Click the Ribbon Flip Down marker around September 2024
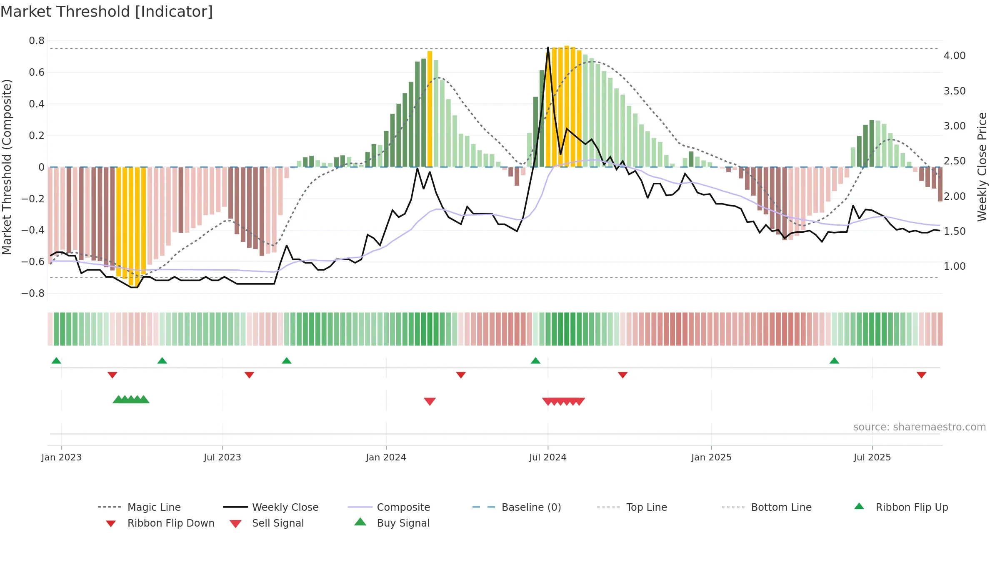The width and height of the screenshot is (1000, 562). 622,375
